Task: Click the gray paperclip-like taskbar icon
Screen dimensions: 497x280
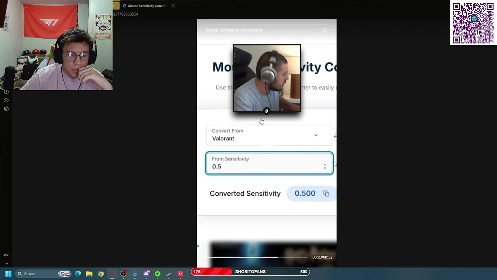Action: [169, 274]
